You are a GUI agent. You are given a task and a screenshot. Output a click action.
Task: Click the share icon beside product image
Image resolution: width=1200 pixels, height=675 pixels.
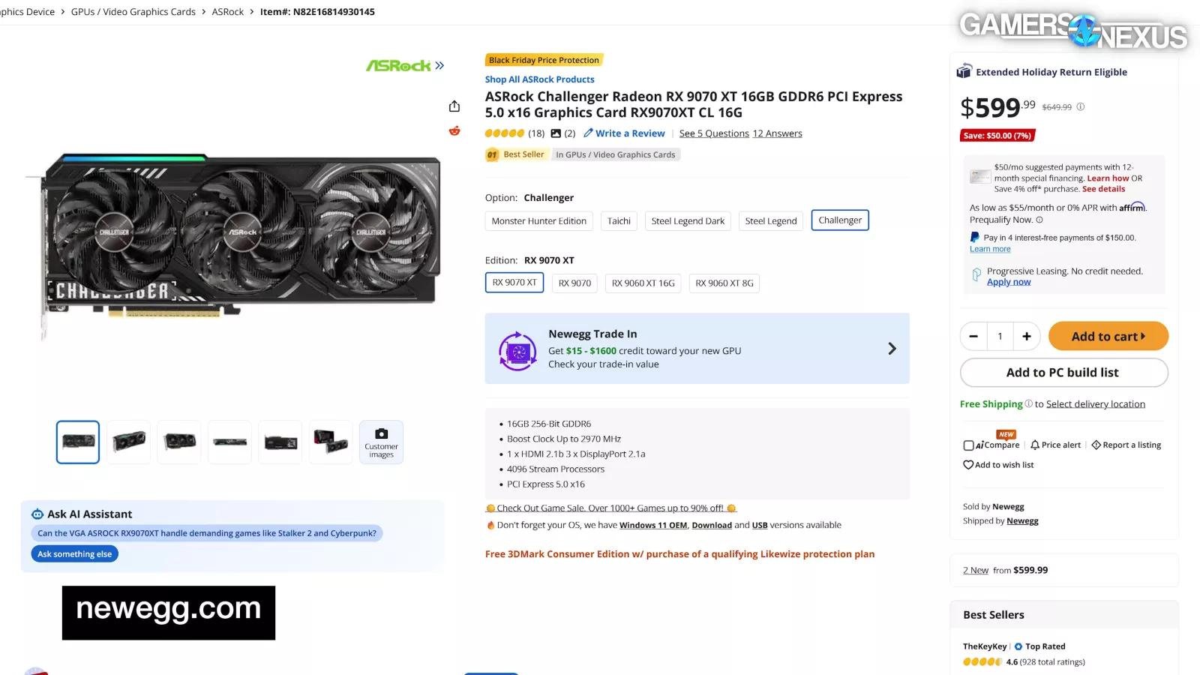(x=454, y=106)
